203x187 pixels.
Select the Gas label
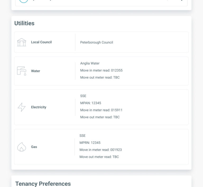point(34,147)
